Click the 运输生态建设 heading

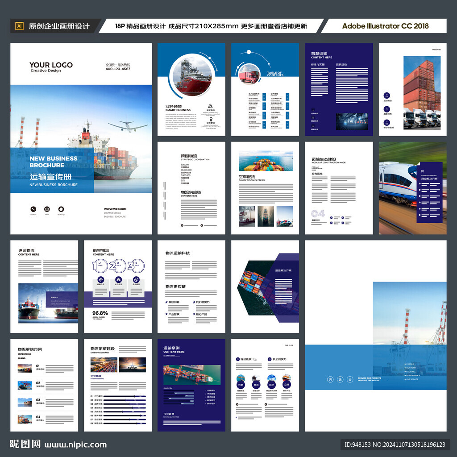tap(324, 159)
